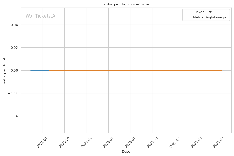Select the Tucker Lutz legend label
Viewport: 234px width, 156px height.
202,12
